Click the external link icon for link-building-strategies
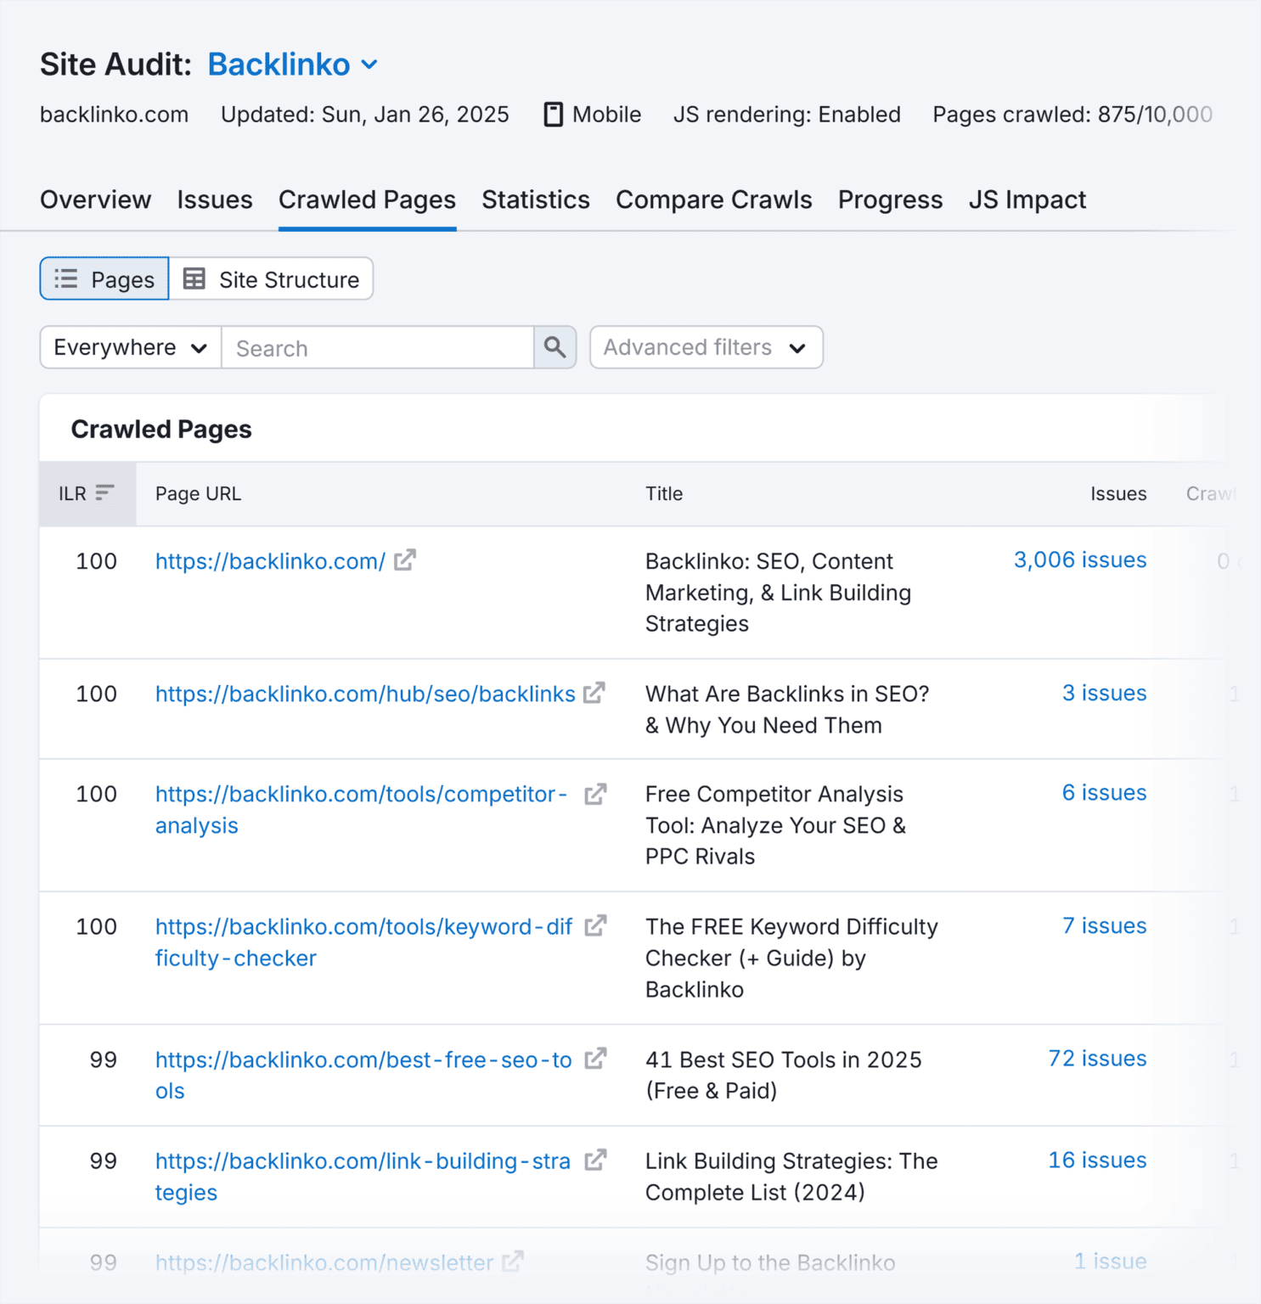The width and height of the screenshot is (1261, 1304). pos(595,1160)
